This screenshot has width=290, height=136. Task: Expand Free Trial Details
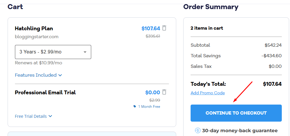coord(33,116)
